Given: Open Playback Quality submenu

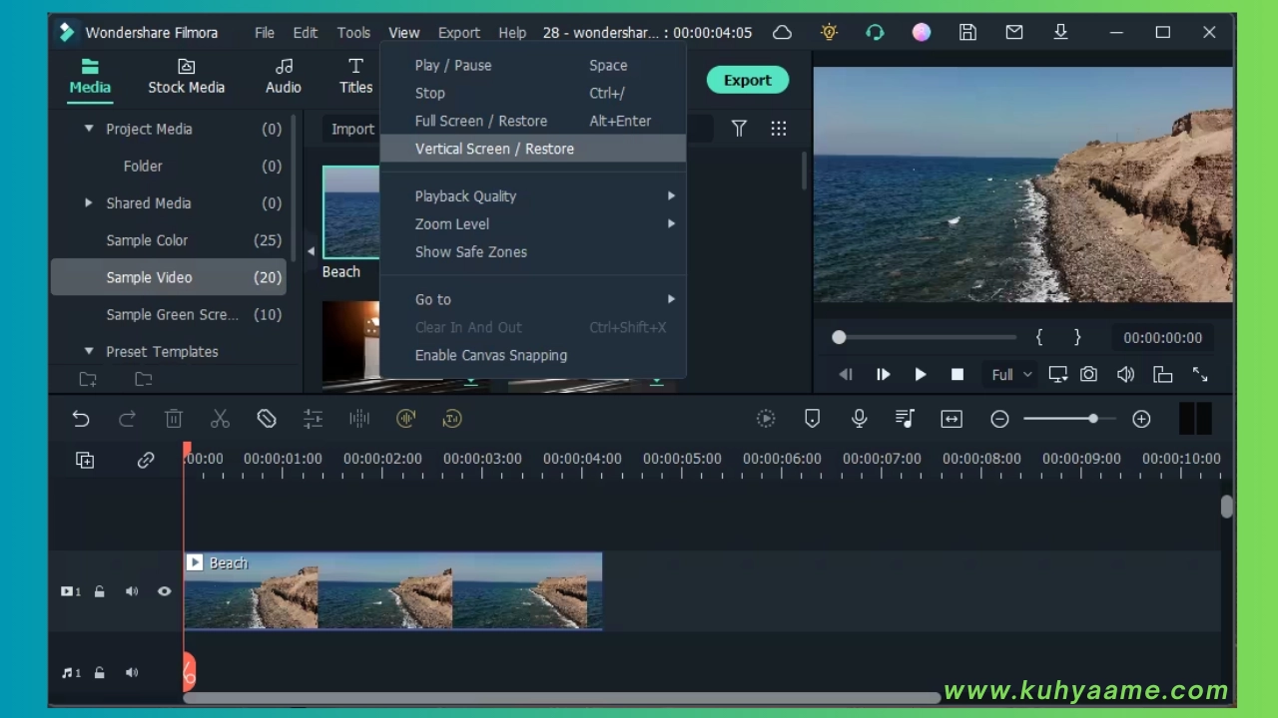Looking at the screenshot, I should click(533, 196).
